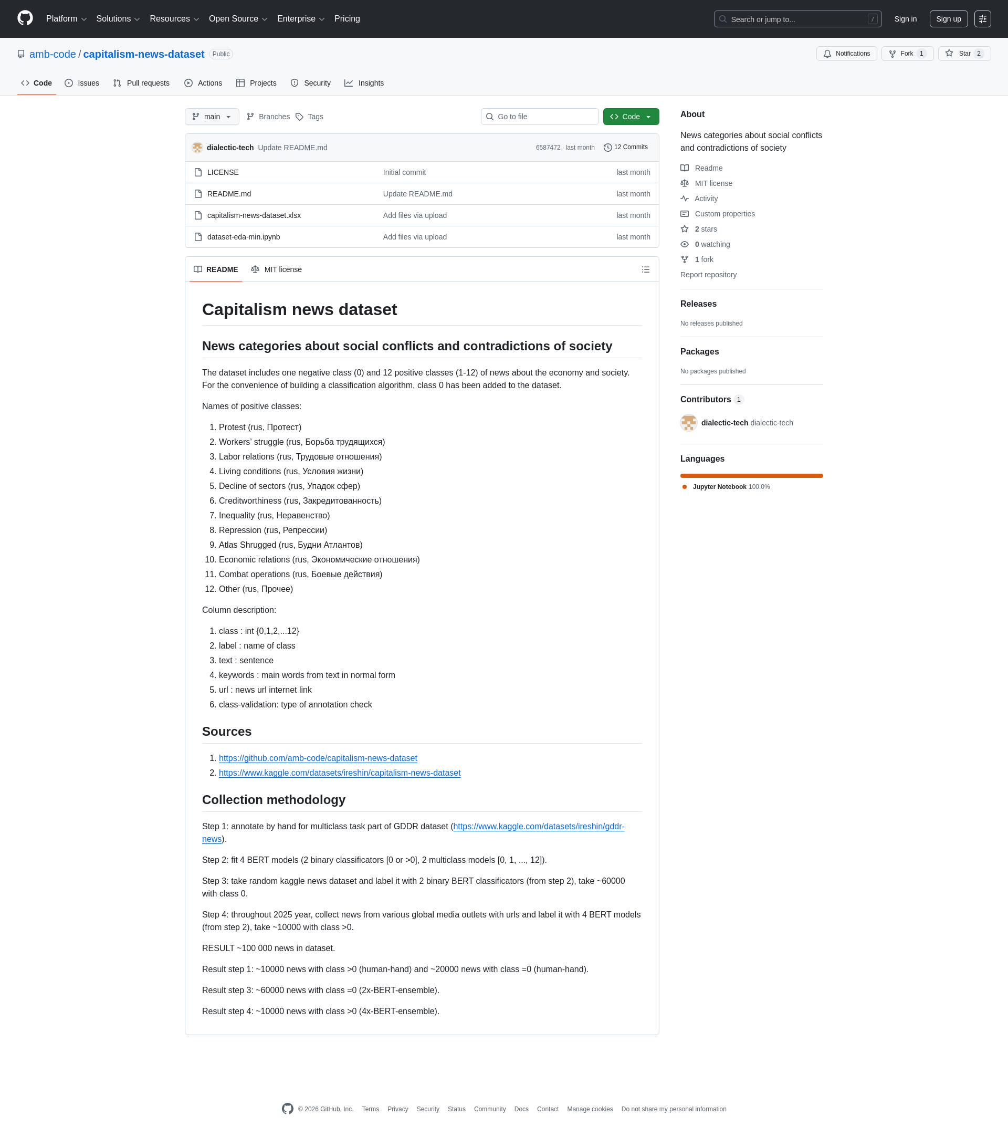Open appearance settings icon in header
The height and width of the screenshot is (1137, 1008).
click(982, 19)
